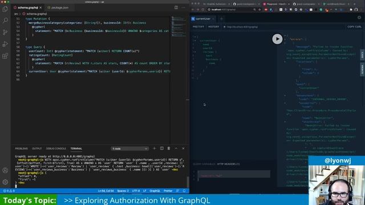
Task: Open GraphQL Playground settings gear
Action: click(359, 18)
